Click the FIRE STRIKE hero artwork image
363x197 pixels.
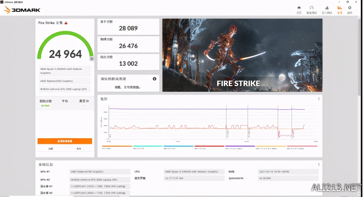click(x=242, y=55)
